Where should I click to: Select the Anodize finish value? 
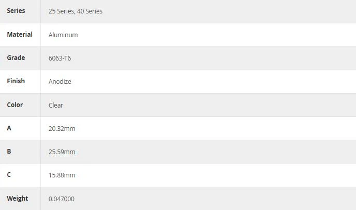pos(60,82)
